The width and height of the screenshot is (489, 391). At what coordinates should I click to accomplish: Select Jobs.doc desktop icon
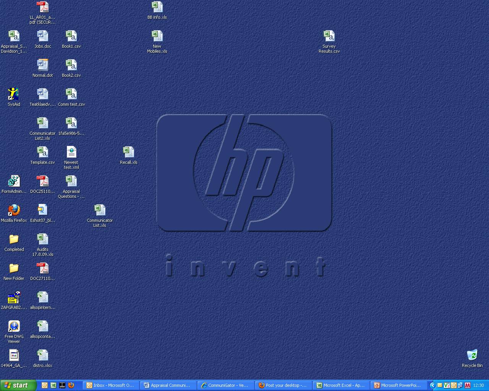pyautogui.click(x=43, y=39)
